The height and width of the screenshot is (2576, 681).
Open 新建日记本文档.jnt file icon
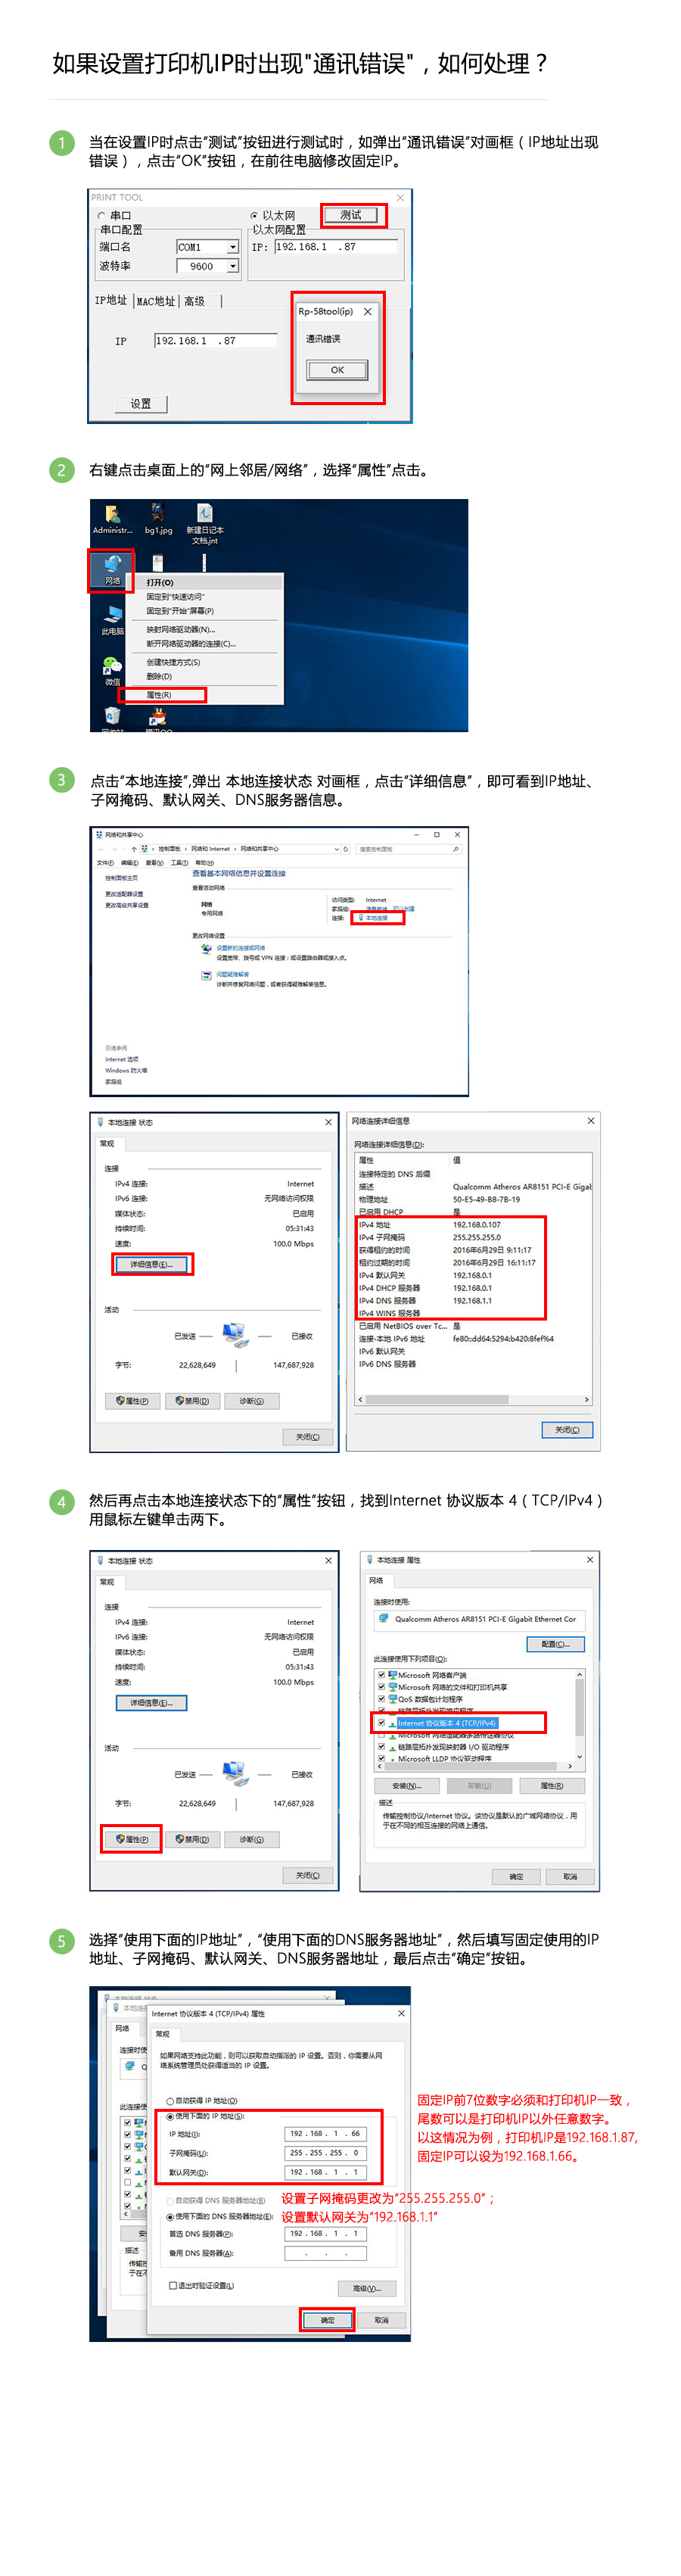pos(205,523)
